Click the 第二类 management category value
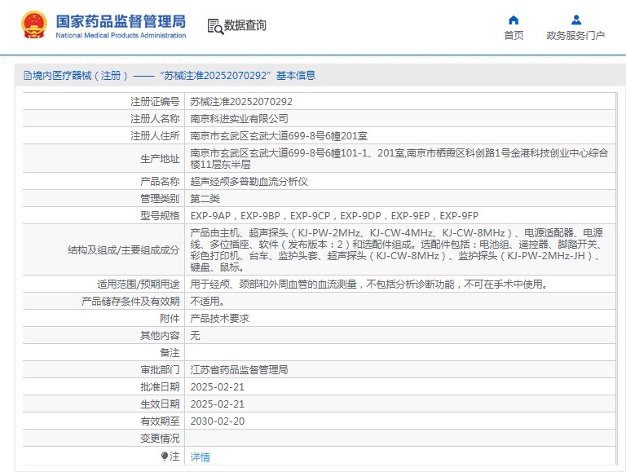 tap(205, 198)
